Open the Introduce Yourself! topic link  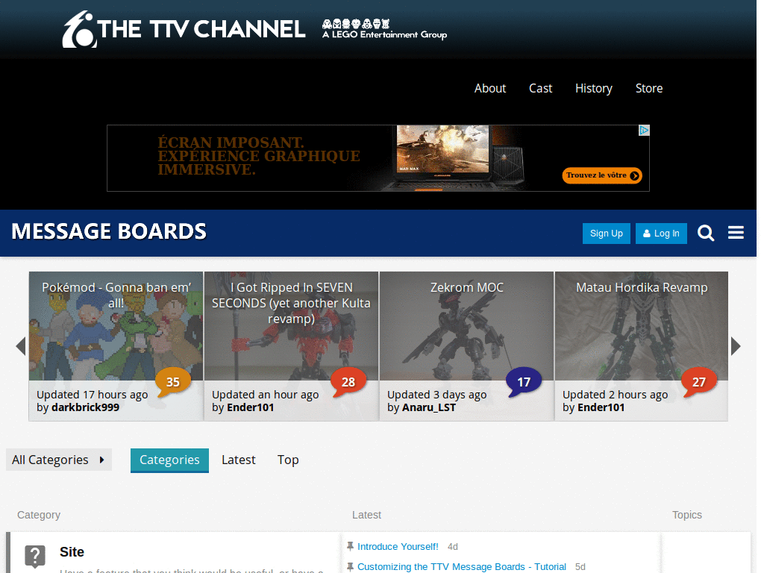pos(398,547)
